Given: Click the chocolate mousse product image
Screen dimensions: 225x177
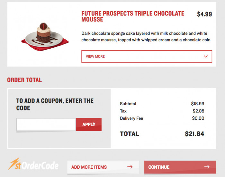Looking at the screenshot, I should (x=45, y=37).
